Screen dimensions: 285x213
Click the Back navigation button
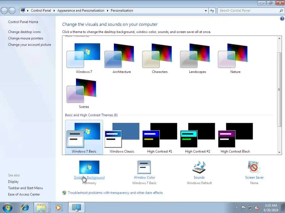[x=4, y=11]
